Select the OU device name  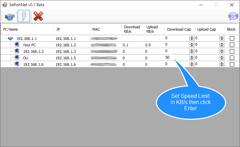(x=26, y=58)
